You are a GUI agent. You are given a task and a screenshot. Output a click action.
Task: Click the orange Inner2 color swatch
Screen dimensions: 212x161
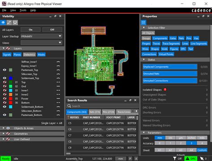[x=11, y=94]
